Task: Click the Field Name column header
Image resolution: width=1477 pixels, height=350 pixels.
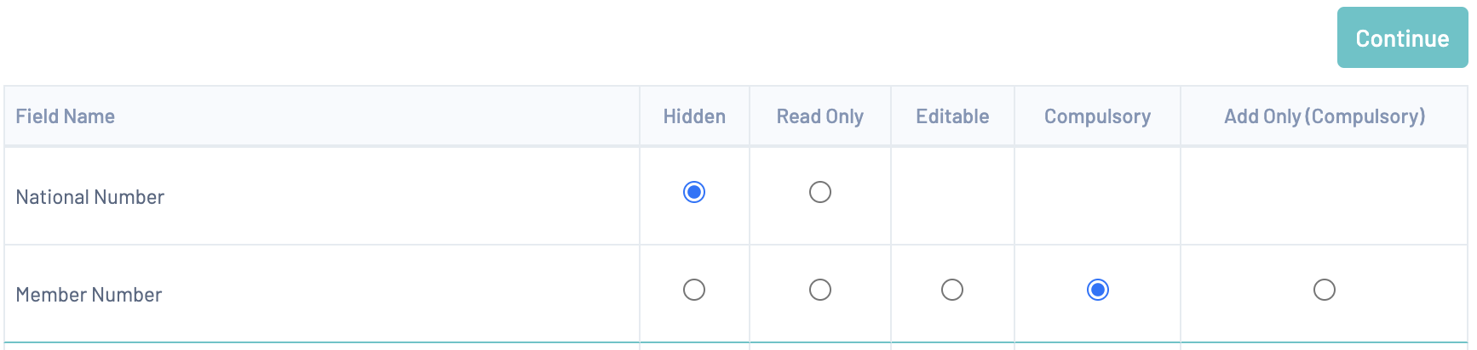Action: [66, 116]
